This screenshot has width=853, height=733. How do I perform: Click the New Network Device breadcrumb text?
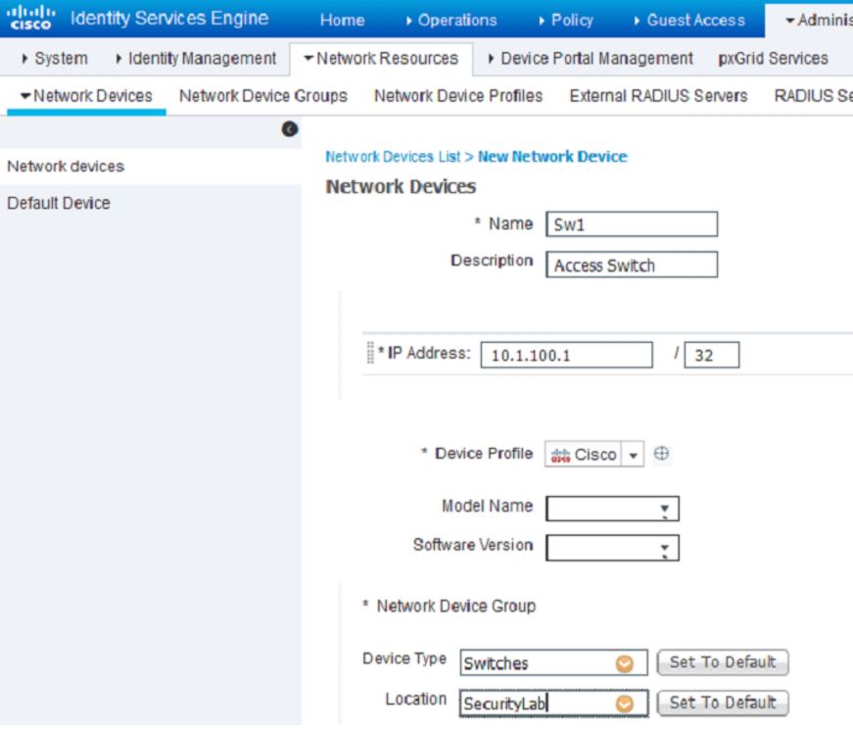click(x=552, y=157)
